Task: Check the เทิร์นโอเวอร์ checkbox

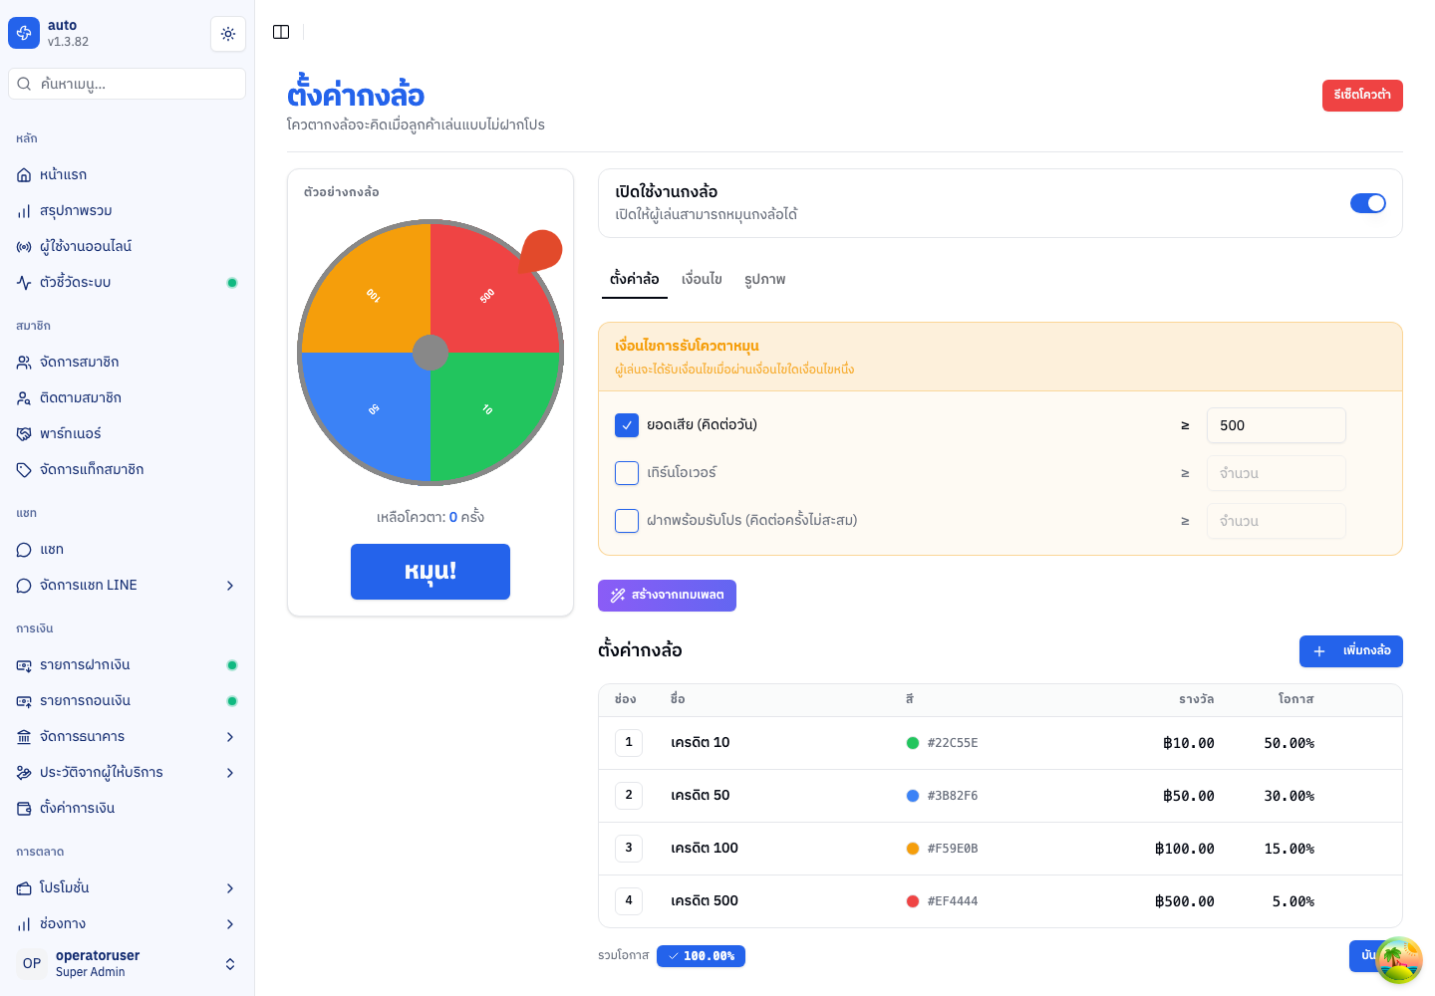Action: coord(627,473)
